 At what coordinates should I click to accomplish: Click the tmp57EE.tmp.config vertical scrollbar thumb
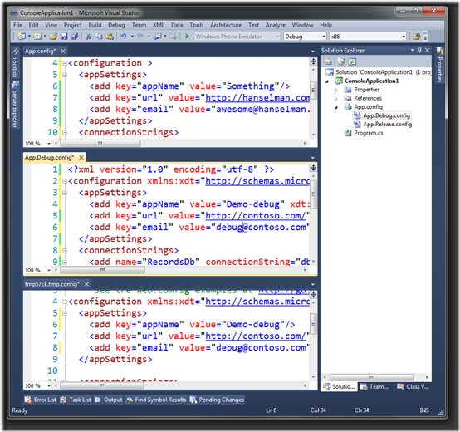click(x=313, y=324)
